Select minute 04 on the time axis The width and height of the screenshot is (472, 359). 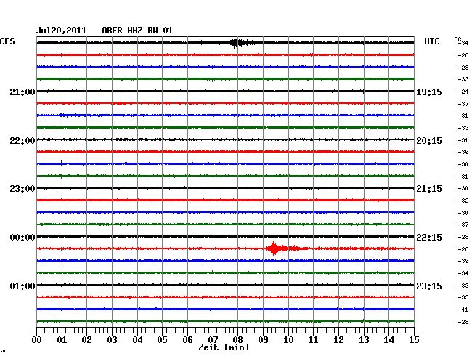(x=137, y=340)
